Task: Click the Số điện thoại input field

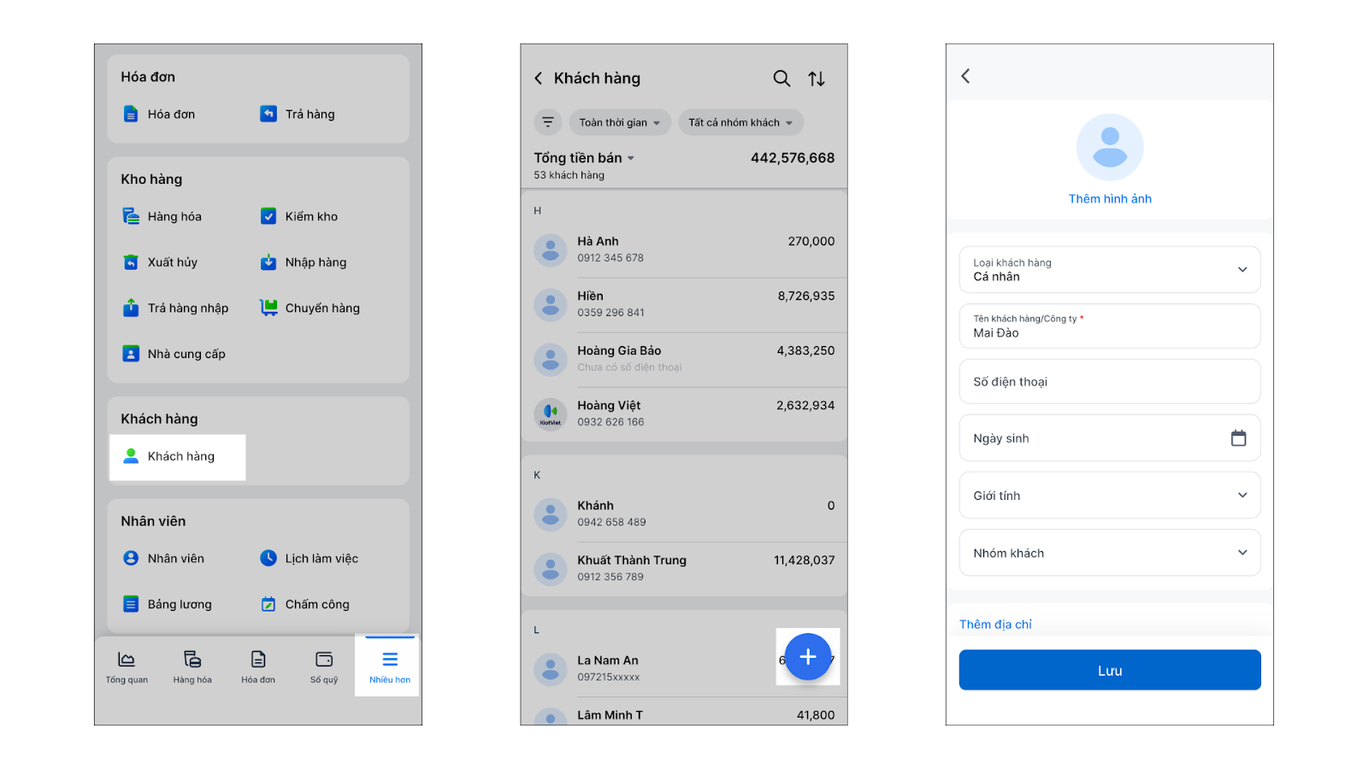Action: coord(1110,382)
